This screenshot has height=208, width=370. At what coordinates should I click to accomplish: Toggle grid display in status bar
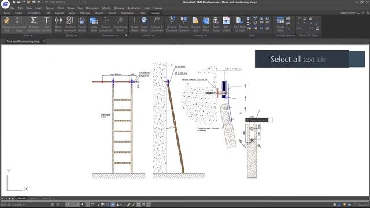(58, 205)
